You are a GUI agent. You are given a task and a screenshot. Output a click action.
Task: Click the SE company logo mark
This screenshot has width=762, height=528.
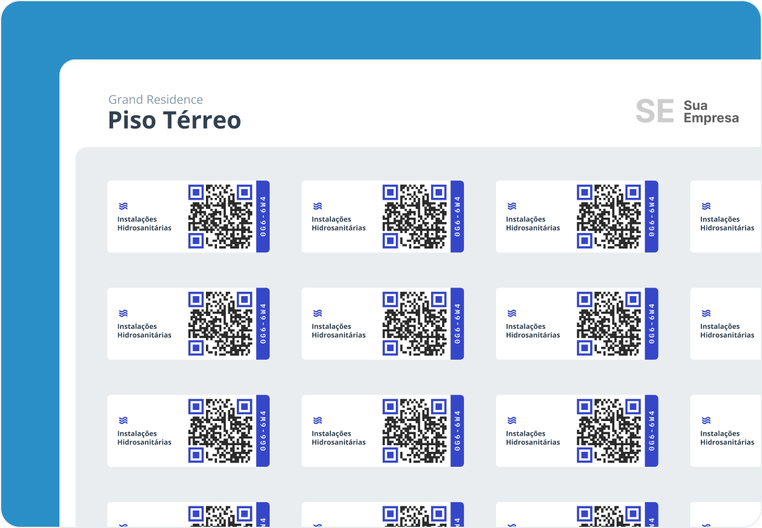click(x=654, y=111)
